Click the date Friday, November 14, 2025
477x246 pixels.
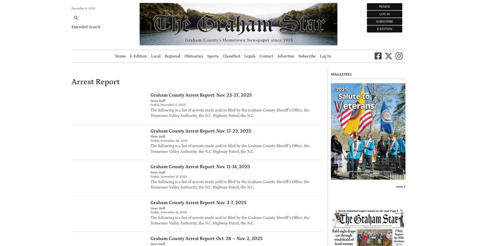point(169,212)
